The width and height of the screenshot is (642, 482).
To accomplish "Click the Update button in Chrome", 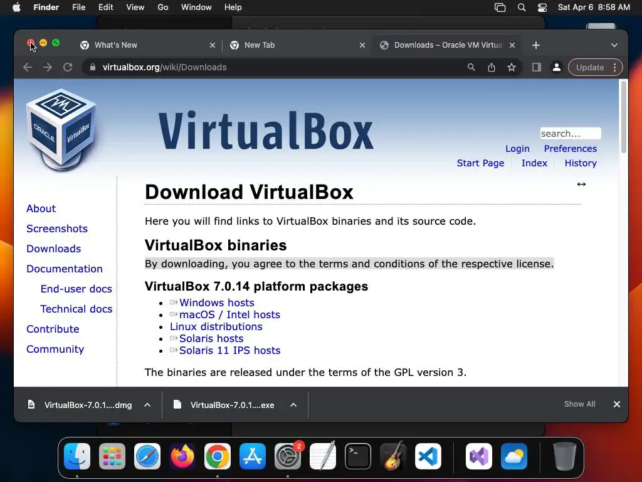I will (x=589, y=67).
